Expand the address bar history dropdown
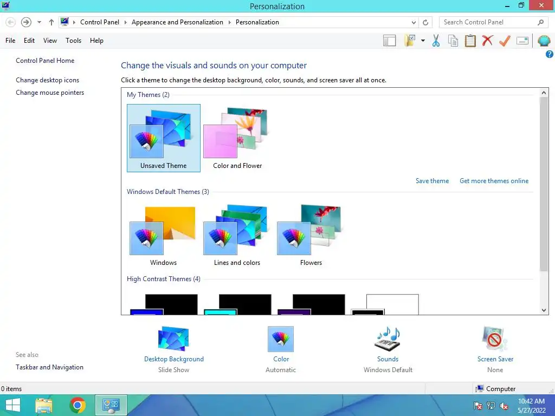 click(x=414, y=22)
